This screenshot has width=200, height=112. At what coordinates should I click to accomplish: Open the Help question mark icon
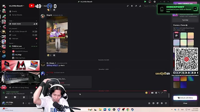pos(155,2)
